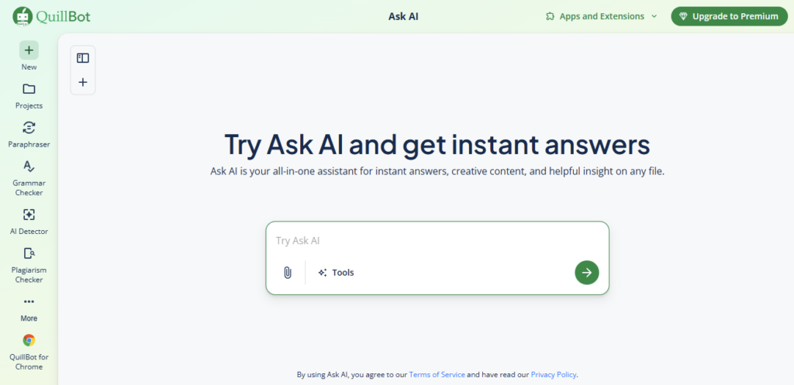Select the Ask AI page title
794x385 pixels.
pos(403,16)
